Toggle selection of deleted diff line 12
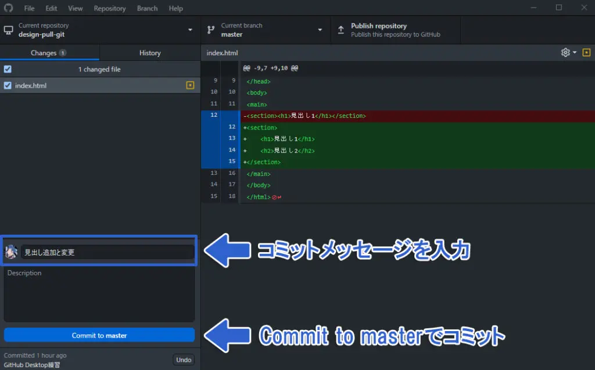The width and height of the screenshot is (595, 370). point(214,116)
